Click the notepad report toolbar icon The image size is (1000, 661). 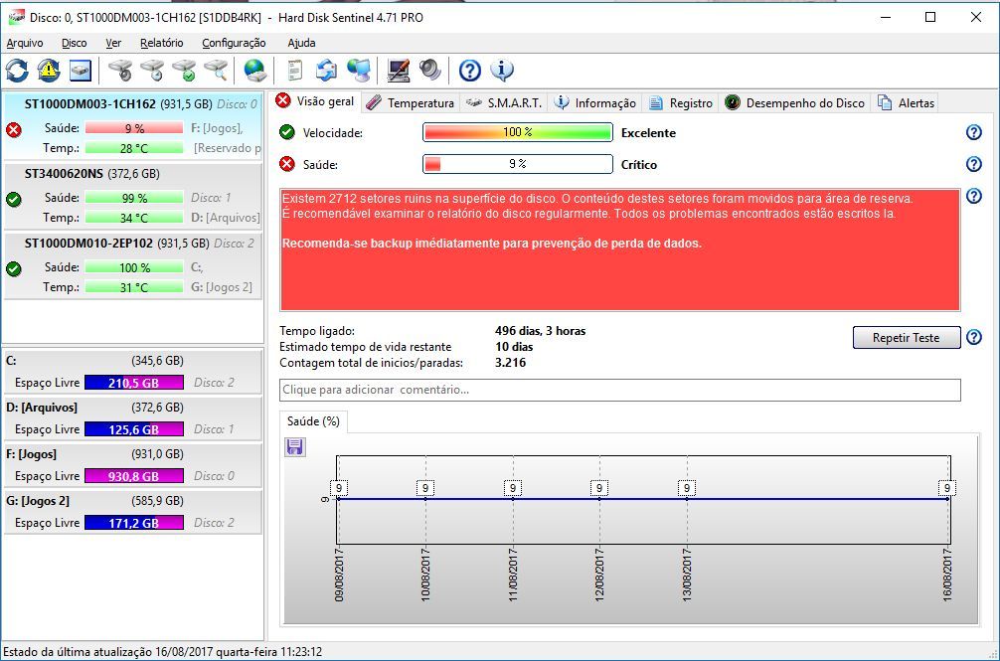coord(294,71)
